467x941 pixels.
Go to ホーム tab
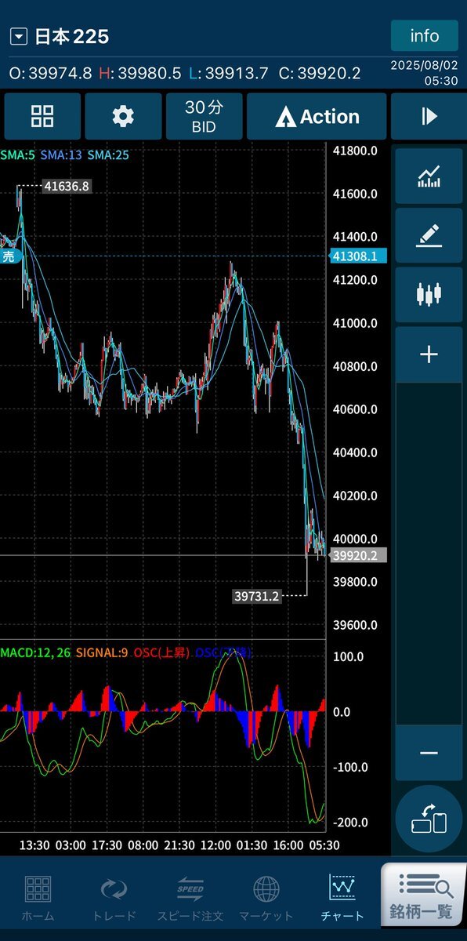coord(38,899)
